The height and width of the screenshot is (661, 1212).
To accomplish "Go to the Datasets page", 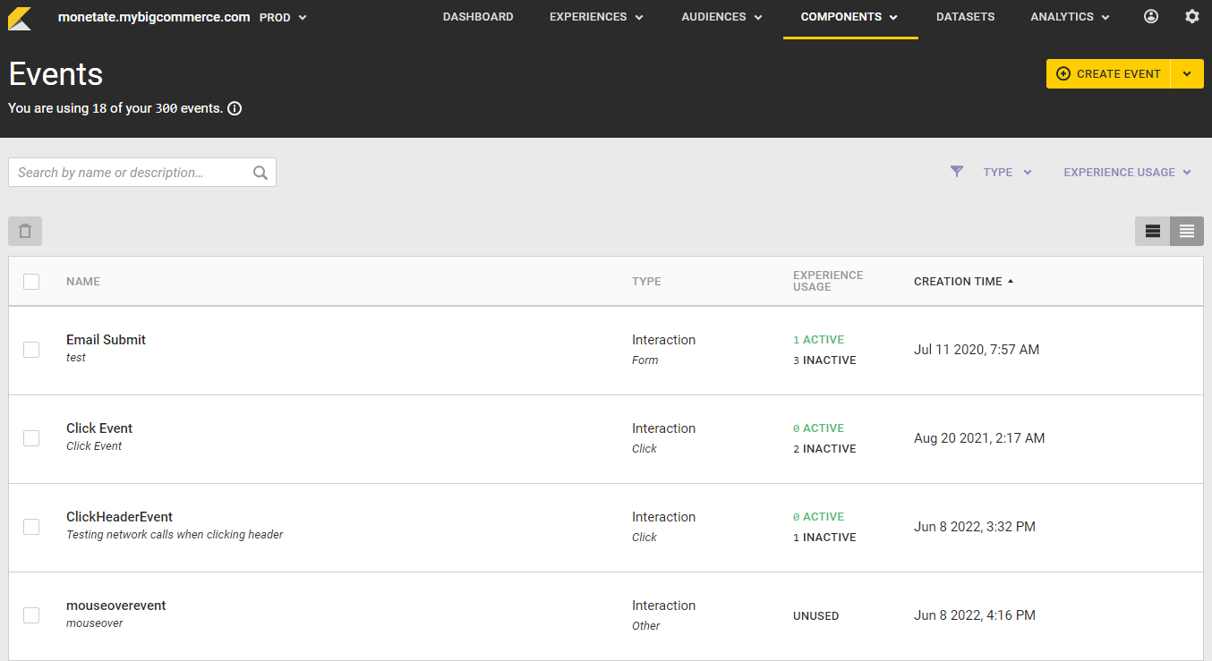I will click(x=965, y=17).
